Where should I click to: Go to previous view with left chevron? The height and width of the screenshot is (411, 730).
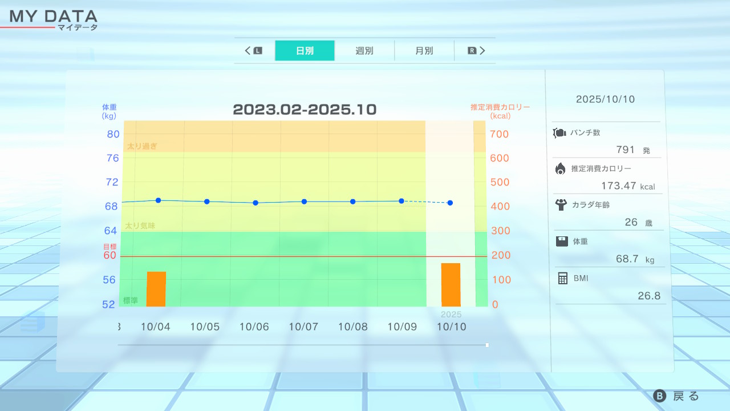(248, 50)
